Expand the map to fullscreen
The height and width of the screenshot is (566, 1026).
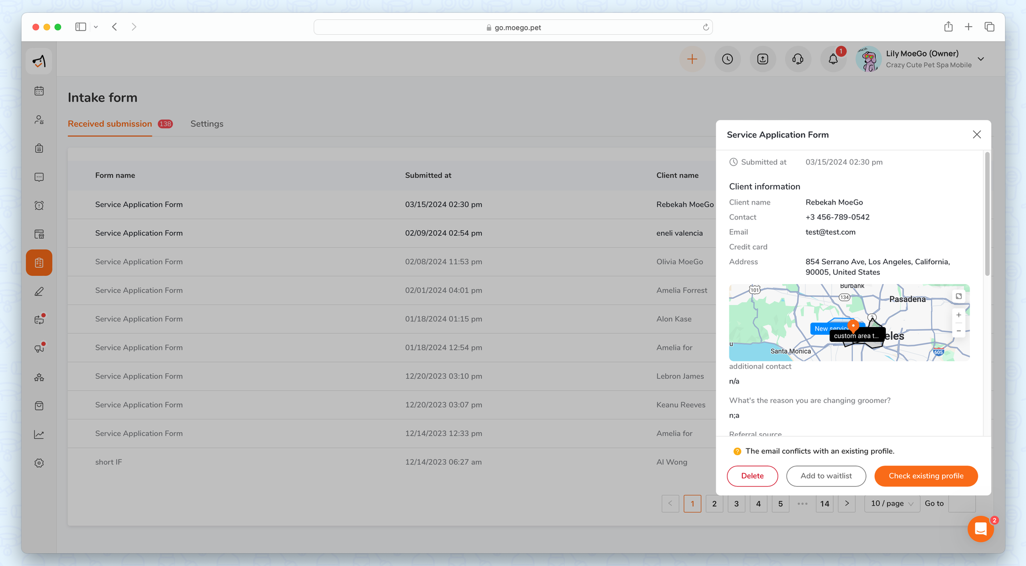958,296
